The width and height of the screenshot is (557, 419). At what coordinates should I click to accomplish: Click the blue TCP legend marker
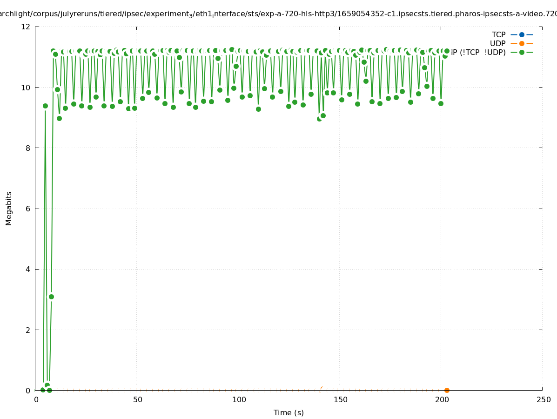pyautogui.click(x=522, y=34)
